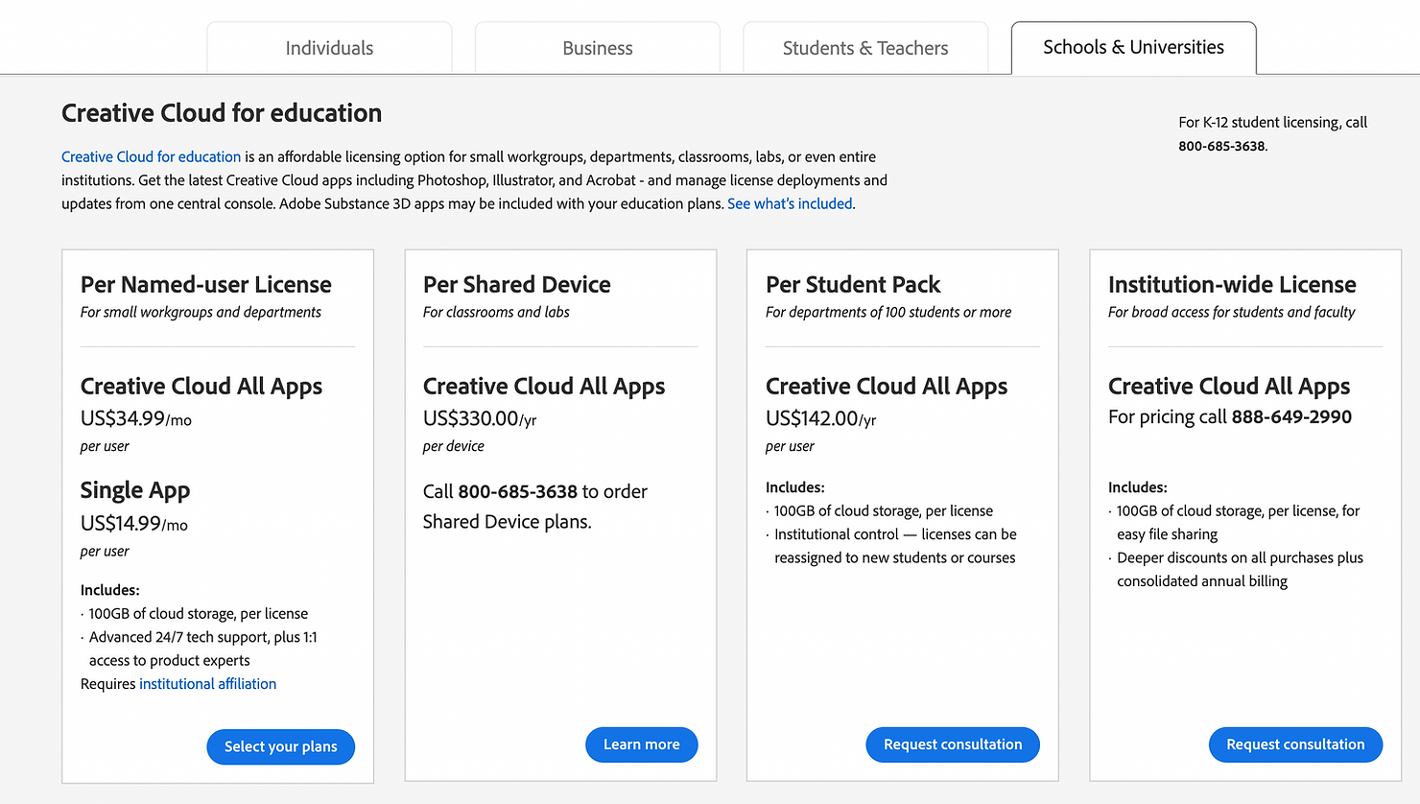Click Learn more for Shared Device
Image resolution: width=1420 pixels, height=804 pixels.
pos(641,745)
